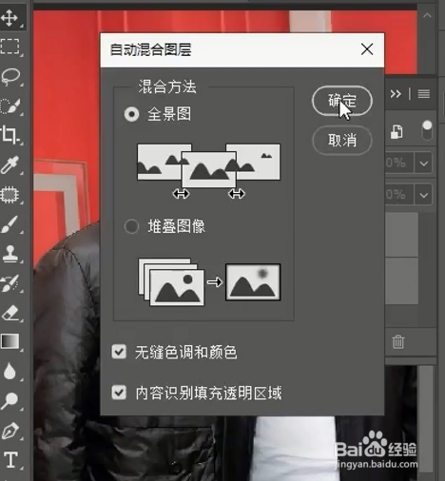The image size is (445, 481).
Task: Select the Lasso tool
Action: [10, 76]
